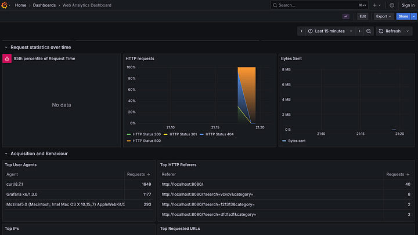The image size is (418, 235).
Task: Collapse Acquisition and Behaviour row
Action: coord(6,153)
